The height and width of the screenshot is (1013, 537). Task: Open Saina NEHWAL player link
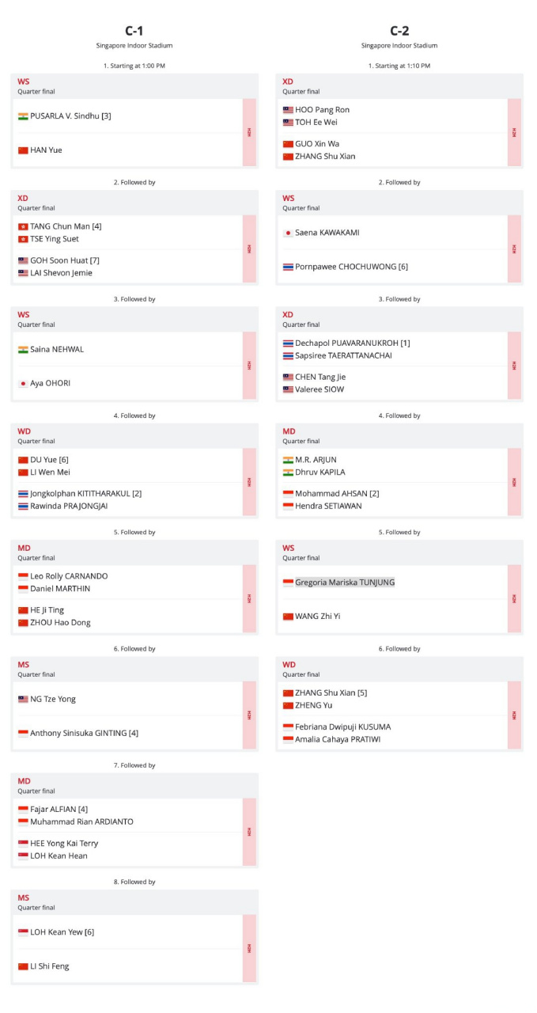tap(57, 349)
